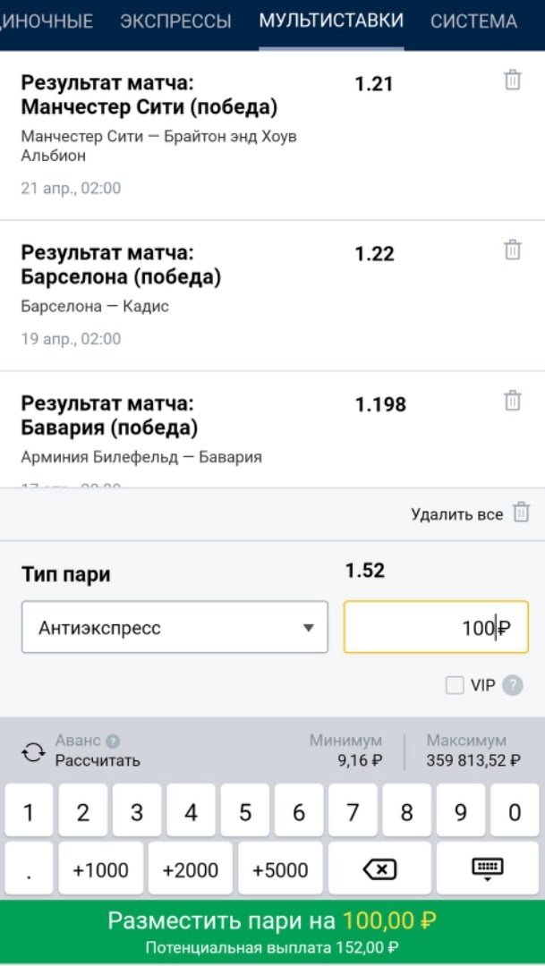This screenshot has height=966, width=545.
Task: Enable the VIP checkbox
Action: (456, 686)
